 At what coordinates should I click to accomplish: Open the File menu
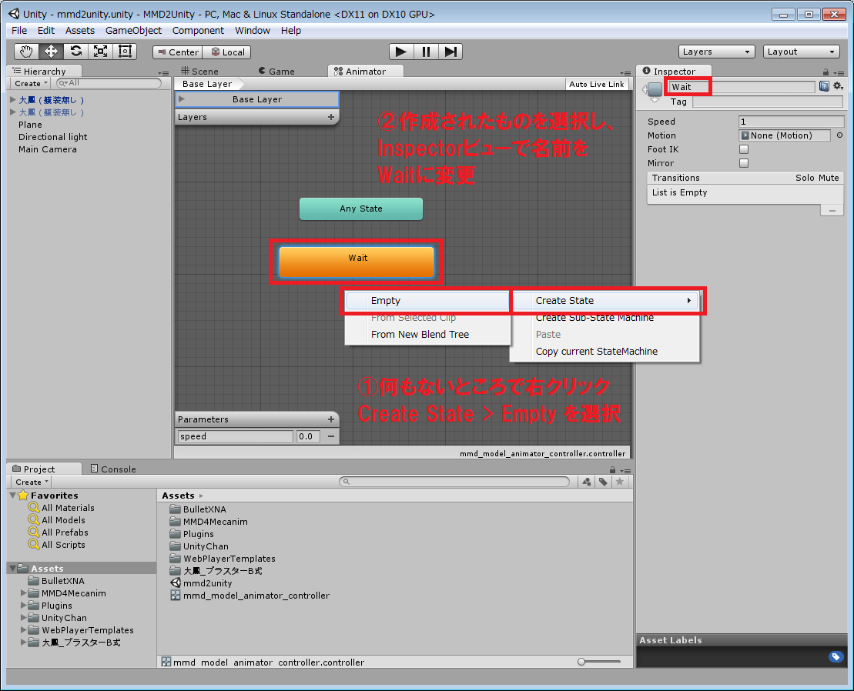19,31
